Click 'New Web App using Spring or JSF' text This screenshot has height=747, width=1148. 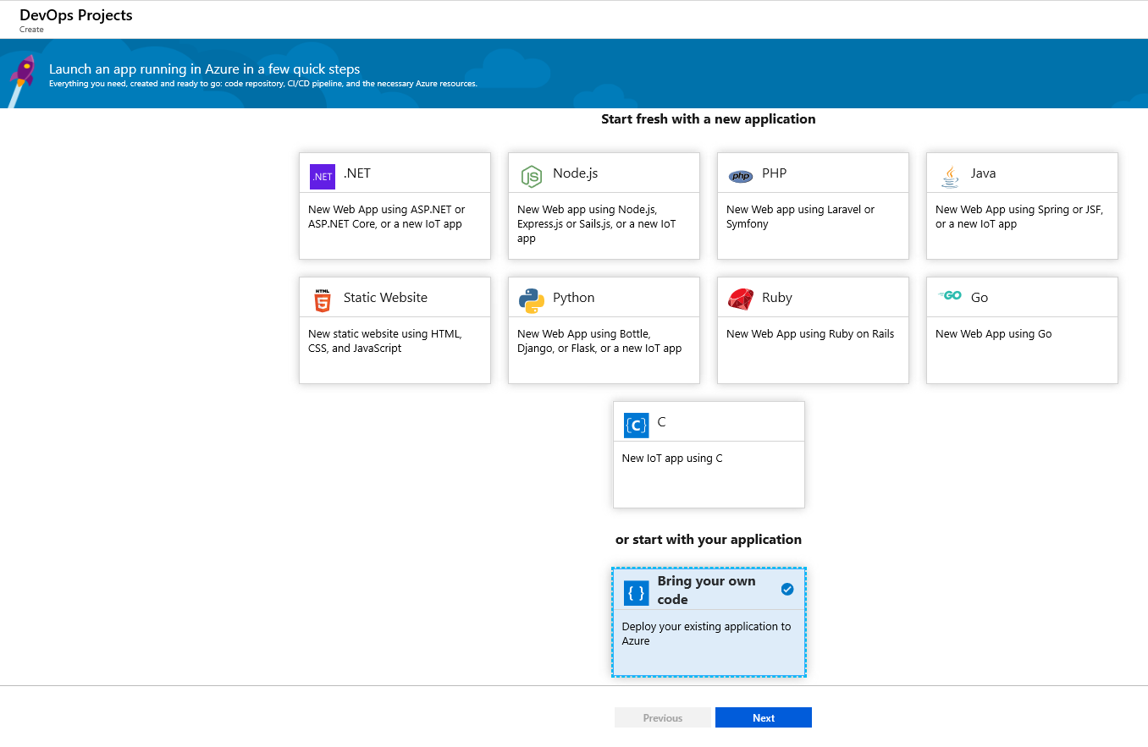(1019, 217)
